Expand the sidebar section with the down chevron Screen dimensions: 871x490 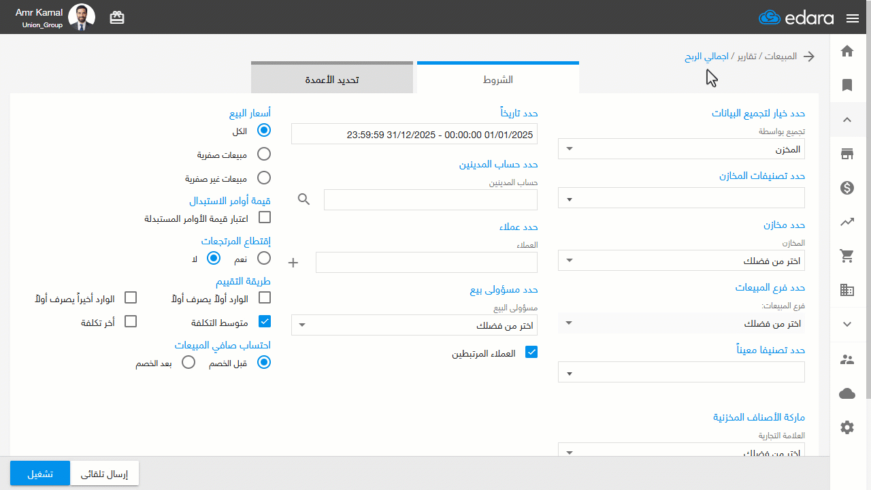tap(847, 325)
